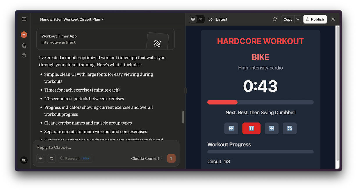Open the Claude Sonnet 4 model selector
The width and height of the screenshot is (357, 191).
(147, 158)
